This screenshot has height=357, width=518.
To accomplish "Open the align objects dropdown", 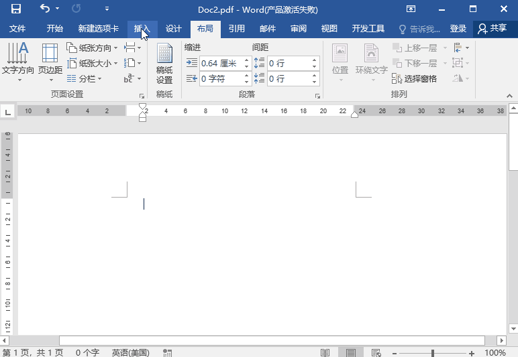I will click(x=461, y=48).
